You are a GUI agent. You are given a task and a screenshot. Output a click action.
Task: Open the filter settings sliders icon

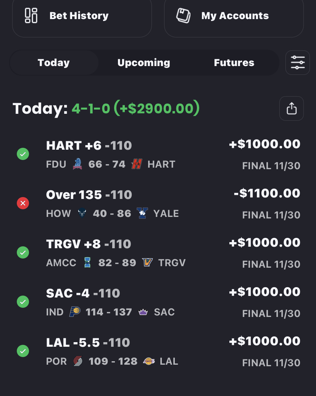pos(297,63)
